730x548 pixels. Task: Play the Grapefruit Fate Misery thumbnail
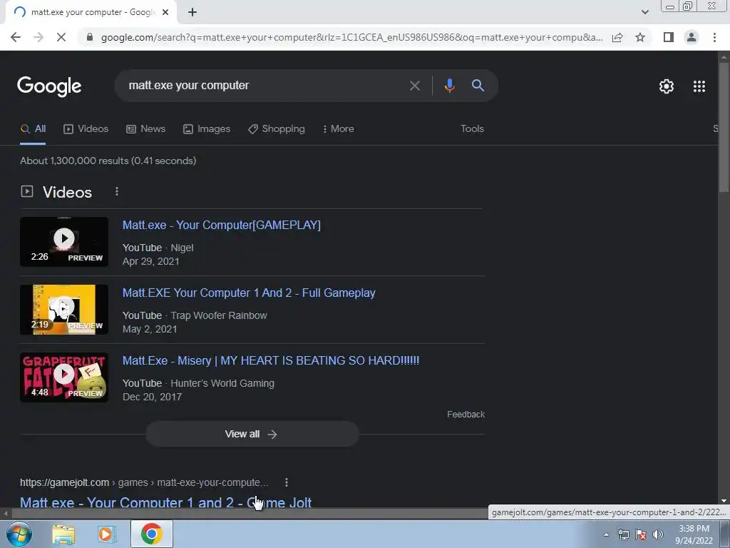[x=64, y=377]
